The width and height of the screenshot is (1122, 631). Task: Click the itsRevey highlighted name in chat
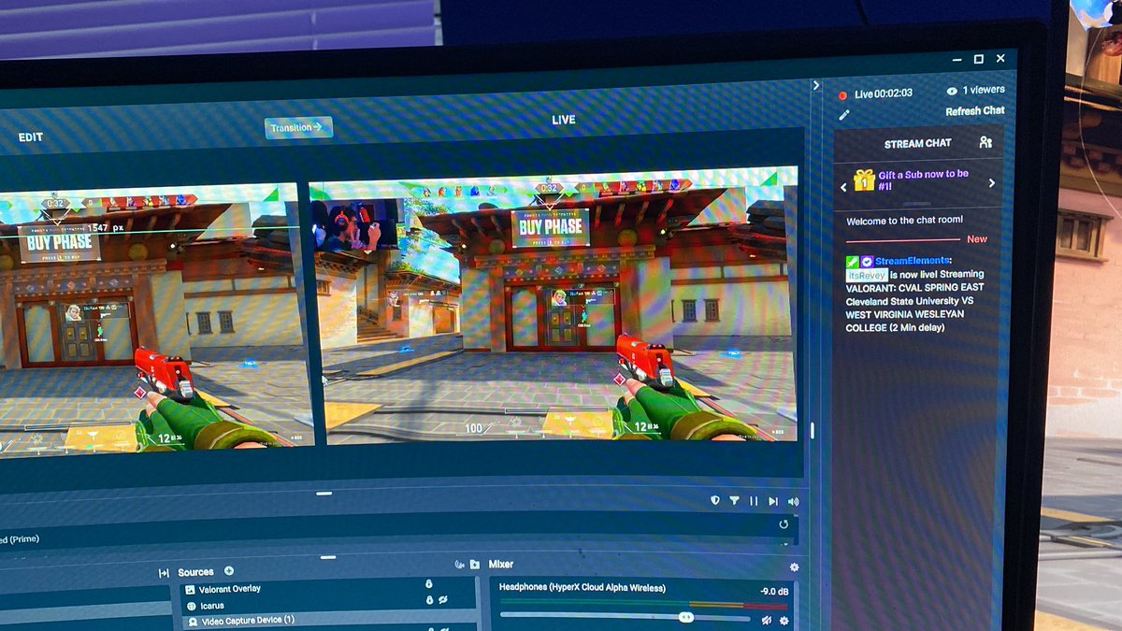pyautogui.click(x=866, y=275)
